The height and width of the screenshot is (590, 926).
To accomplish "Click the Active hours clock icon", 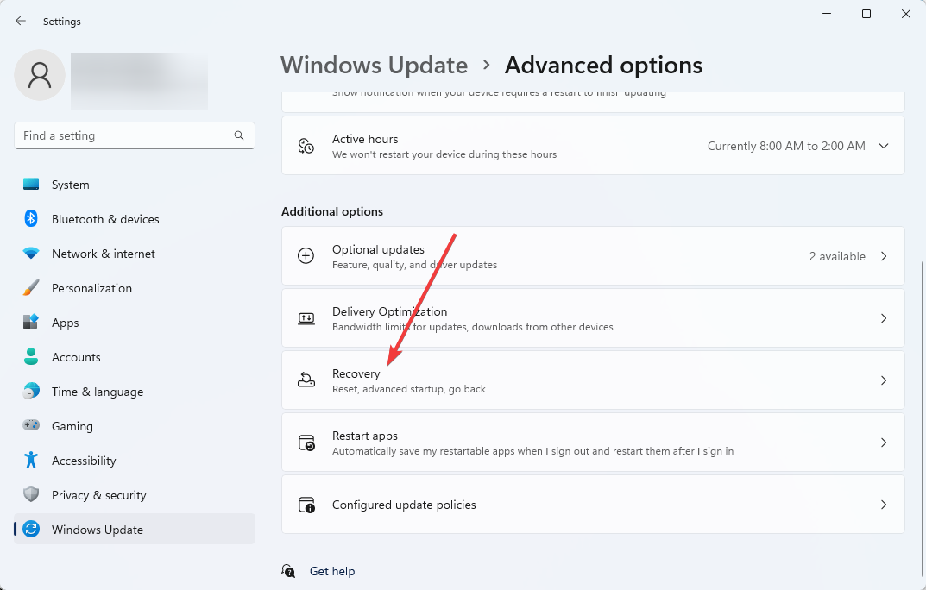I will point(306,146).
